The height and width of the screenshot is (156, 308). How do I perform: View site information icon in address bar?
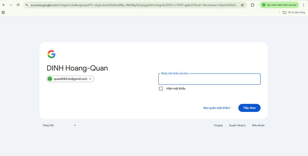[27, 5]
